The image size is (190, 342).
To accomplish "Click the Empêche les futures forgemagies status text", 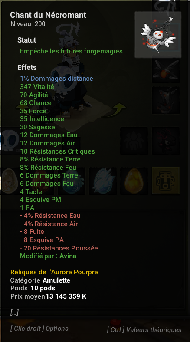I will point(71,51).
